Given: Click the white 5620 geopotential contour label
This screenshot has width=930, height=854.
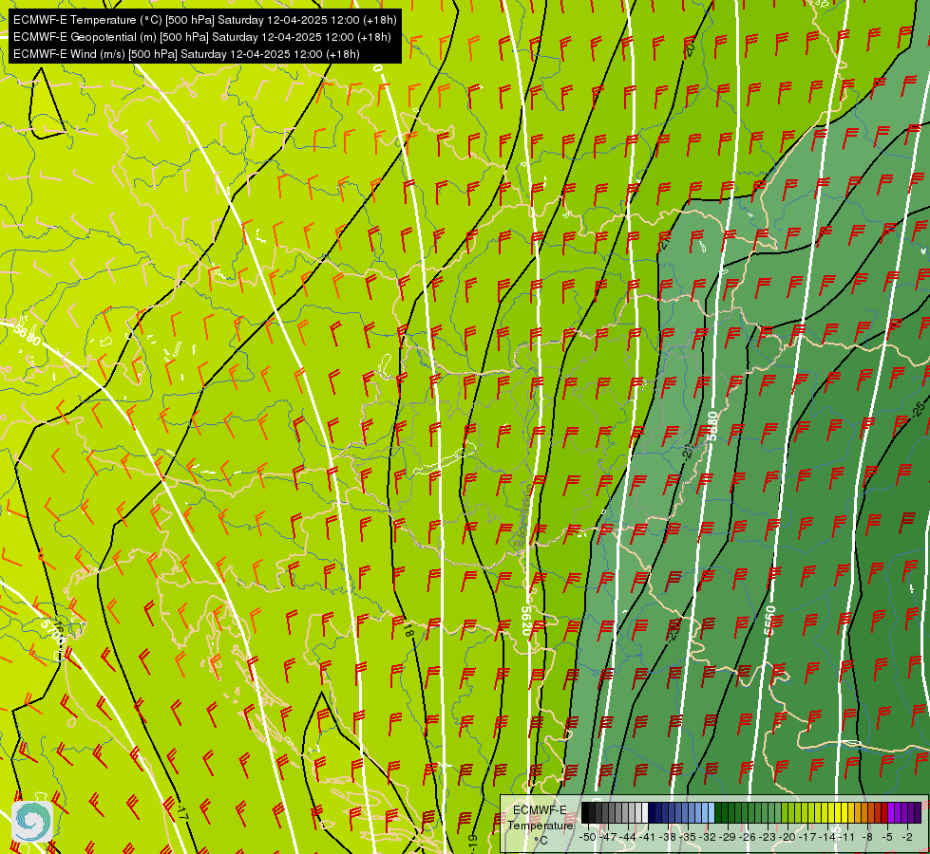Looking at the screenshot, I should 526,621.
